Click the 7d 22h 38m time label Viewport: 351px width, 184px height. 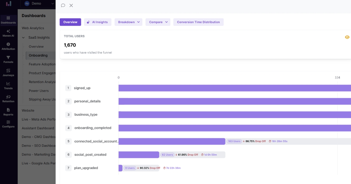pos(172,168)
